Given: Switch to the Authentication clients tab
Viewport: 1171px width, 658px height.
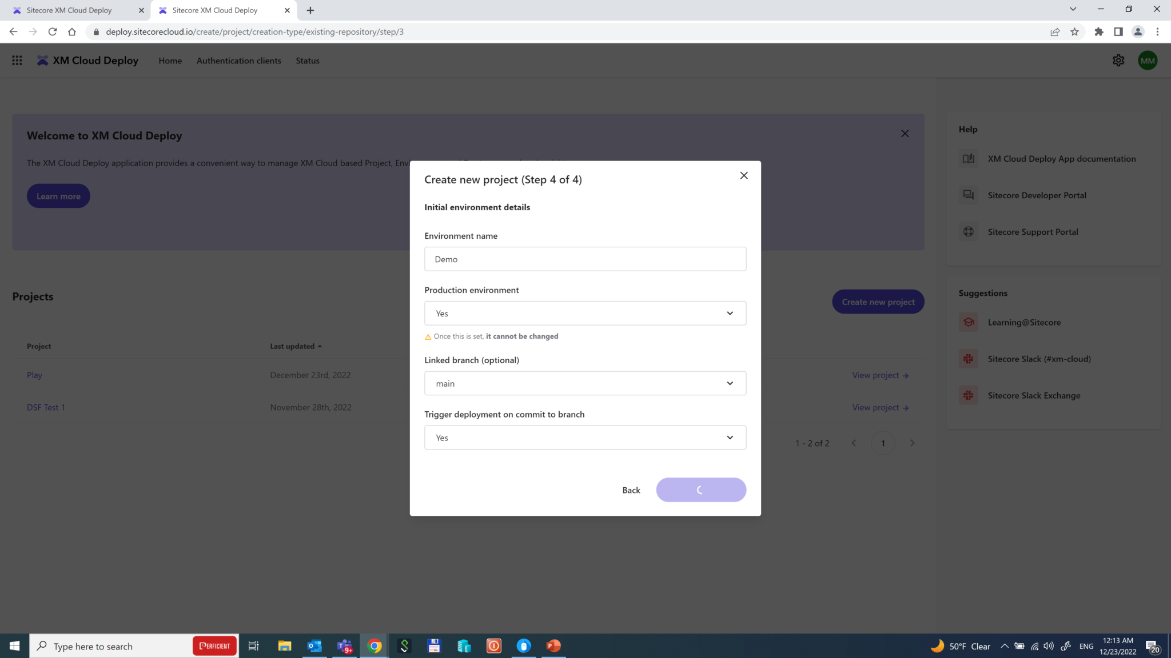Looking at the screenshot, I should (x=239, y=60).
